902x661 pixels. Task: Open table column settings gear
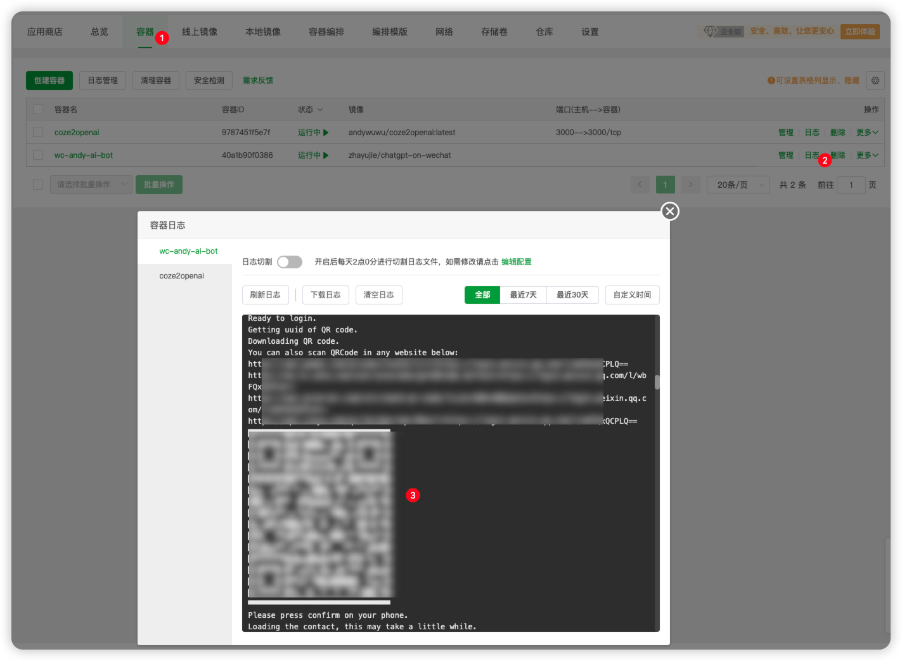click(x=875, y=81)
